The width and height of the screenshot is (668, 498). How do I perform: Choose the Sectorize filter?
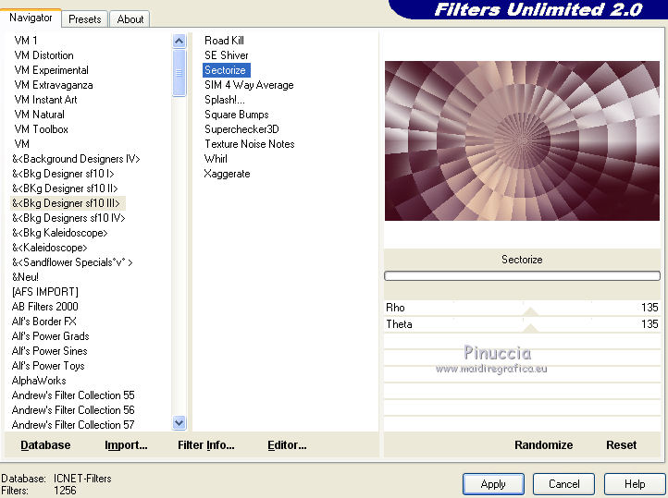(x=225, y=70)
